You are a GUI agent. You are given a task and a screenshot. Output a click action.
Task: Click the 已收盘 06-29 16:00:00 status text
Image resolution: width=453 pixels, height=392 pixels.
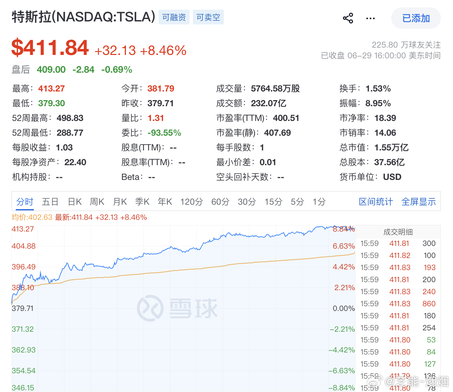[381, 56]
